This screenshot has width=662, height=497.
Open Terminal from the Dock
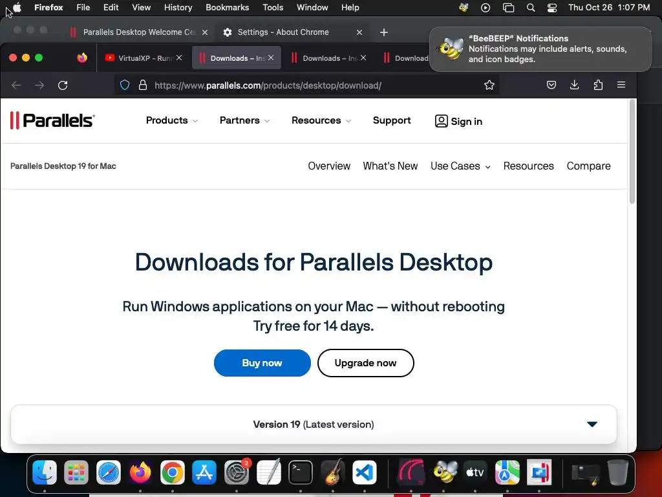[x=301, y=472]
